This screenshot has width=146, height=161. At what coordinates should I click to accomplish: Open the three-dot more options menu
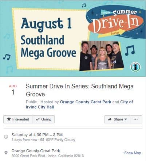click(136, 119)
